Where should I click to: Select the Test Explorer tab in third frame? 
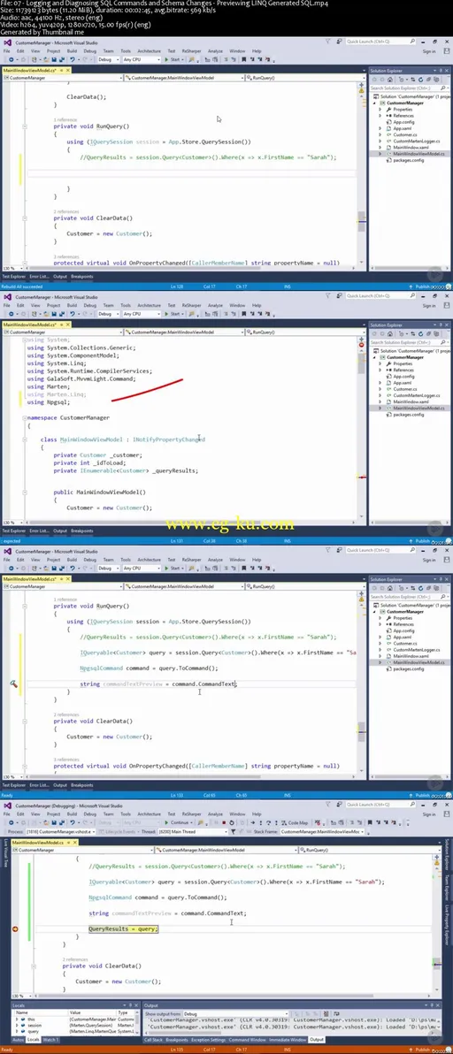[14, 784]
